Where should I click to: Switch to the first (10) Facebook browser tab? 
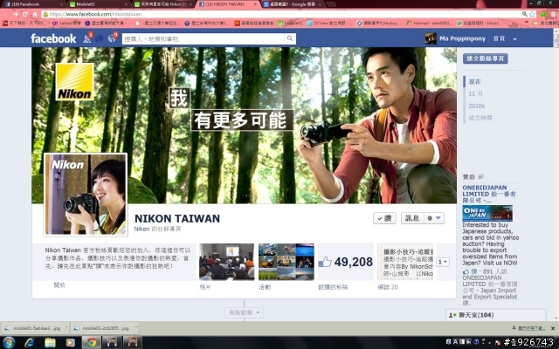pyautogui.click(x=32, y=4)
